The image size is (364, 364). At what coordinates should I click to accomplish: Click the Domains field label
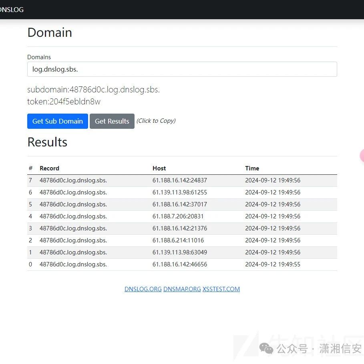coord(39,57)
